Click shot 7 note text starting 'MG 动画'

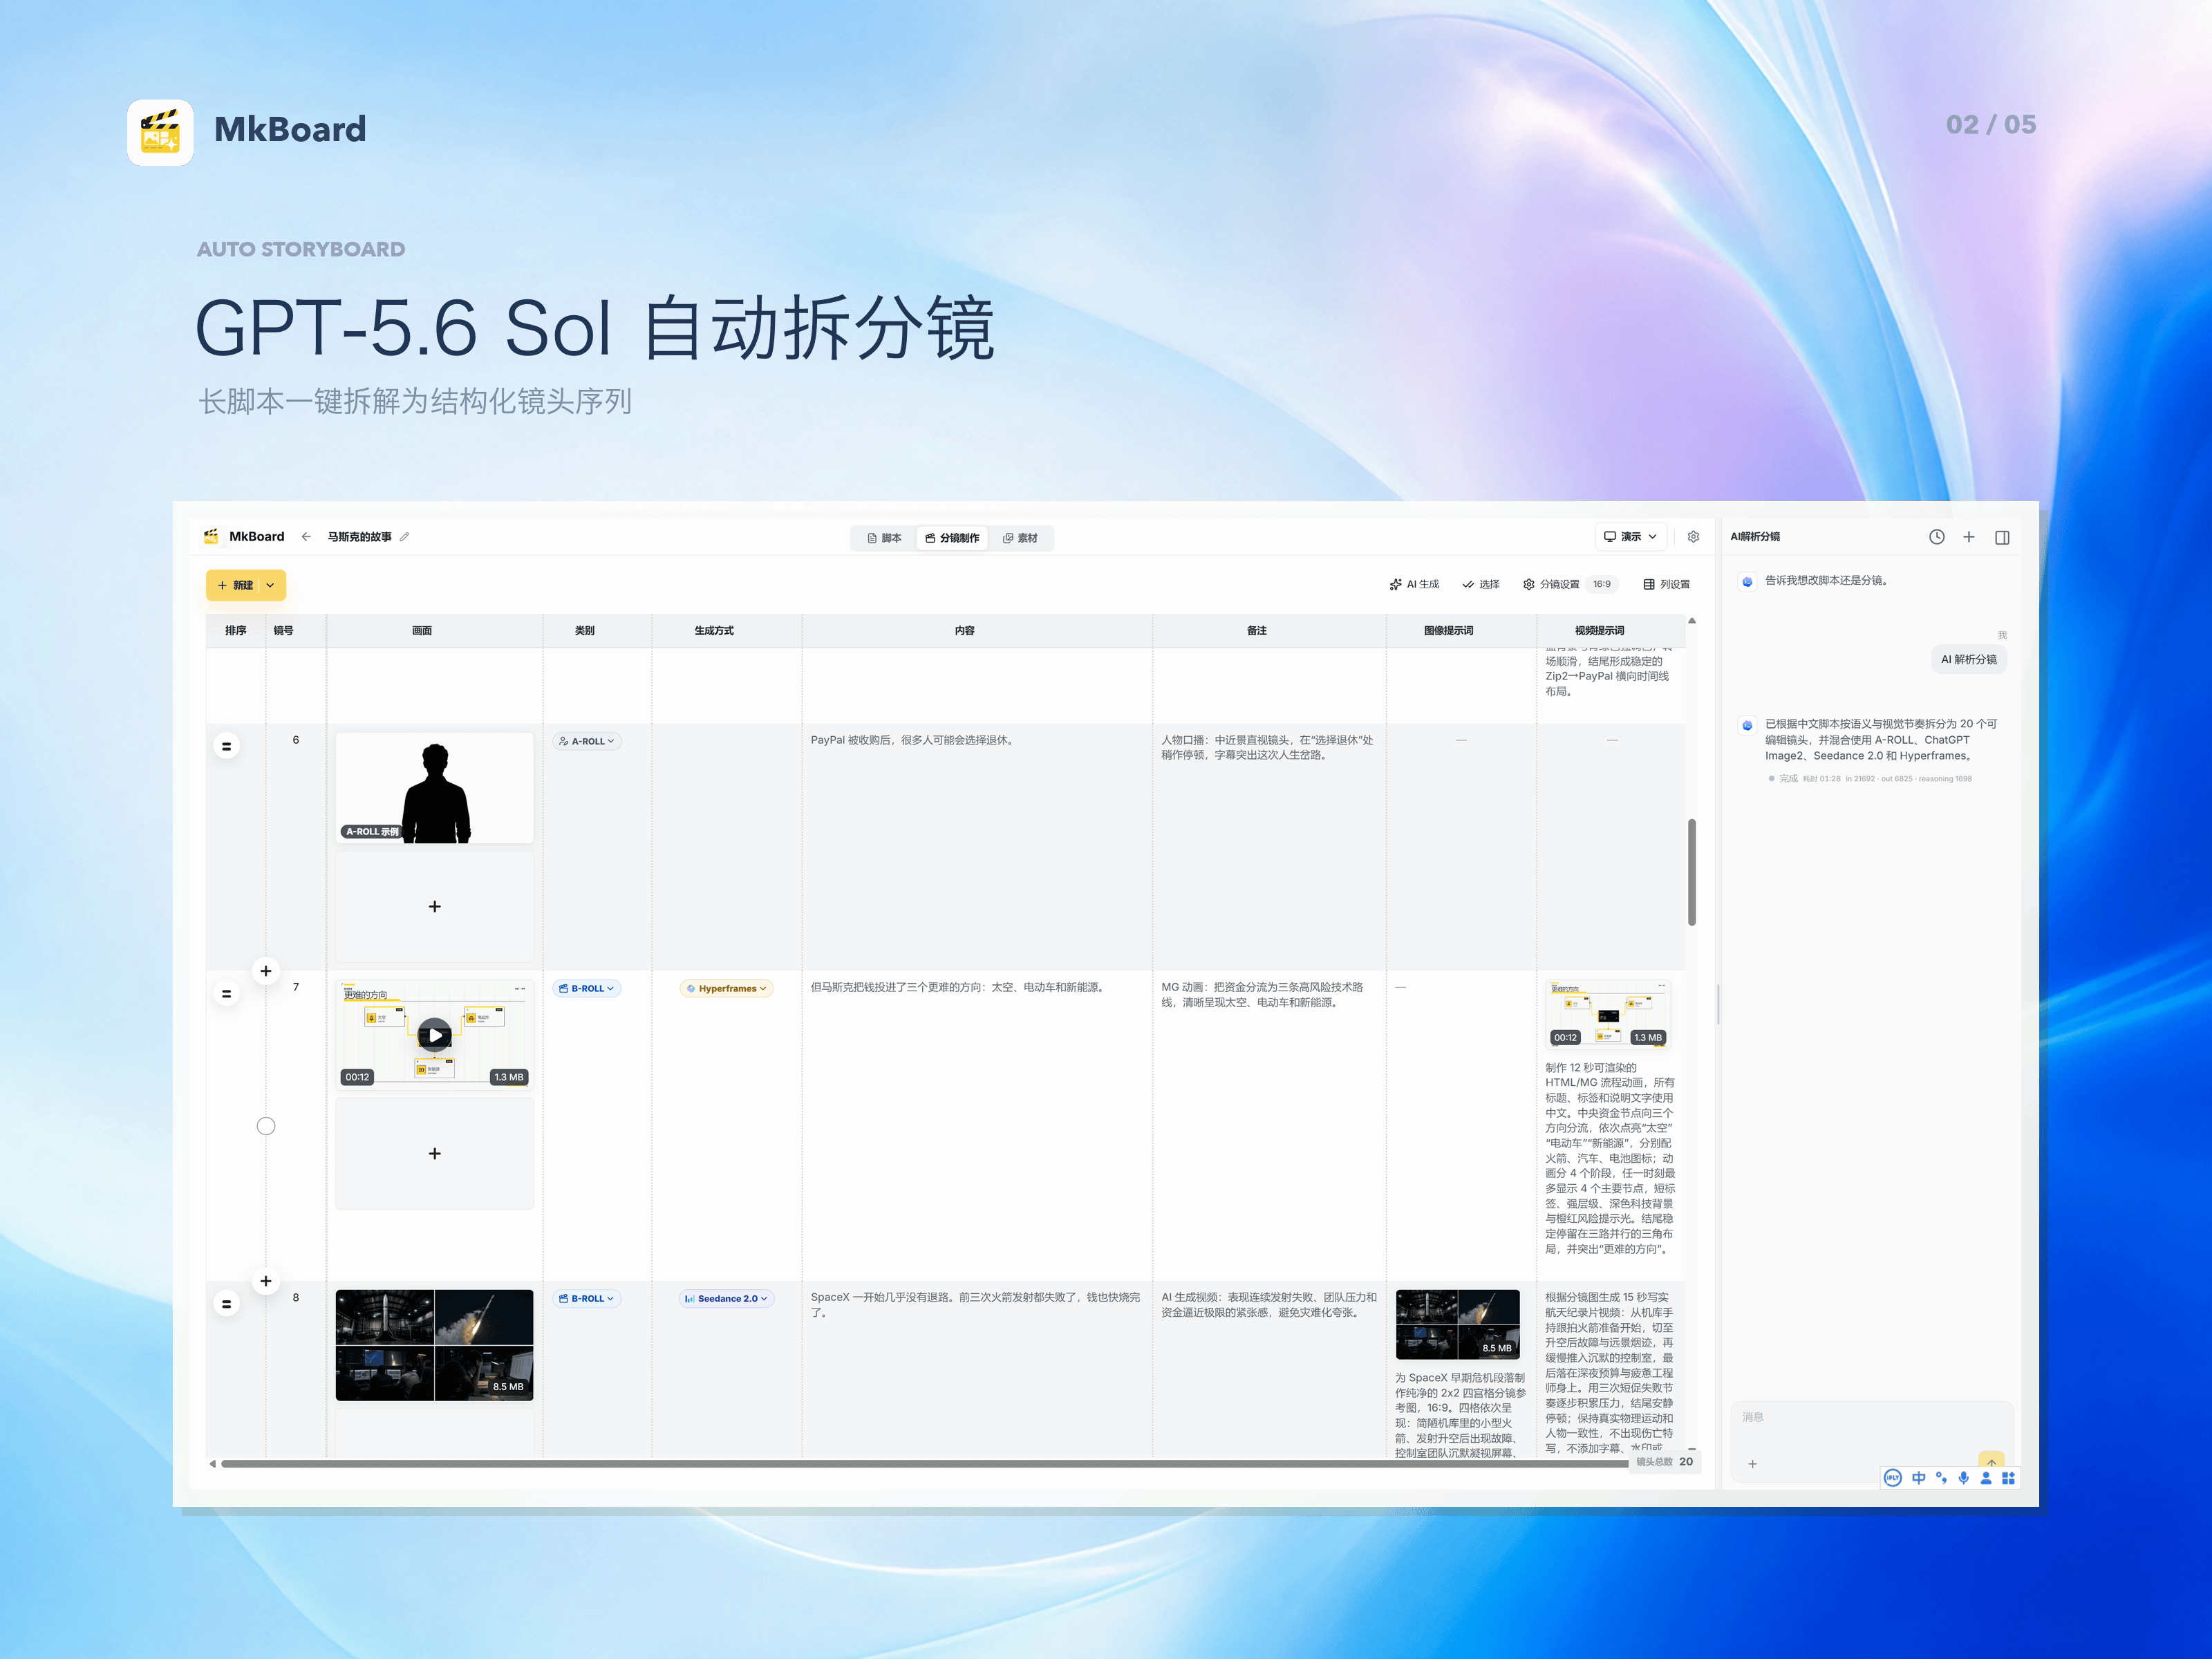(x=1262, y=995)
